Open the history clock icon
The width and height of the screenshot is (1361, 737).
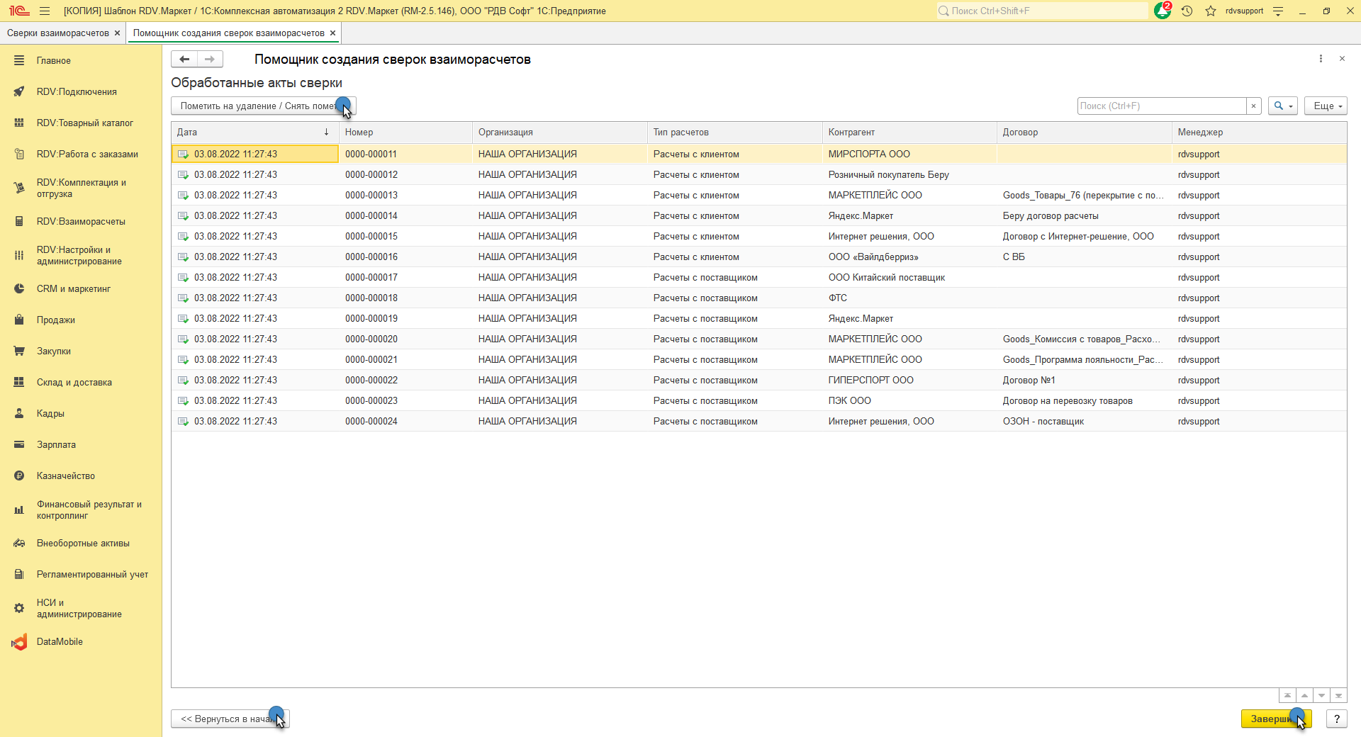(1187, 11)
